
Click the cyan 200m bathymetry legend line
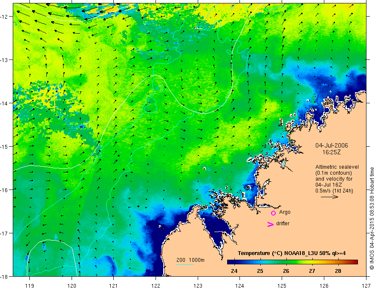click(185, 264)
